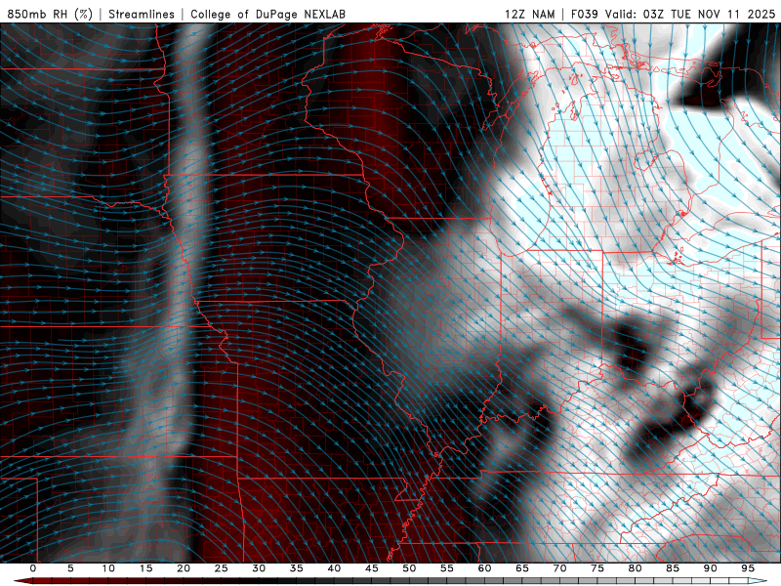Viewport: 781px width, 586px height.
Task: Click the '0' value on the RH scale
Action: [x=33, y=568]
